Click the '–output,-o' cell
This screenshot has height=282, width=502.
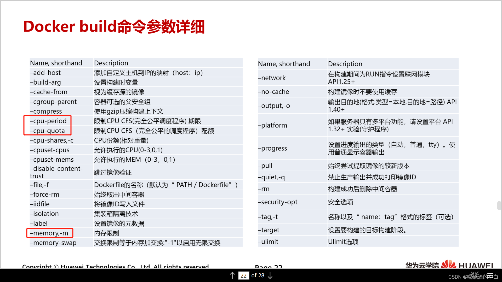[293, 106]
